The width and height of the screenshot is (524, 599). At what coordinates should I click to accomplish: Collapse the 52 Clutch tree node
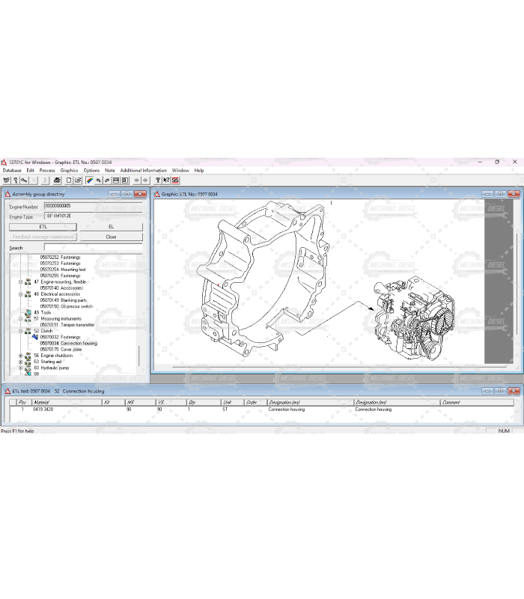point(20,331)
